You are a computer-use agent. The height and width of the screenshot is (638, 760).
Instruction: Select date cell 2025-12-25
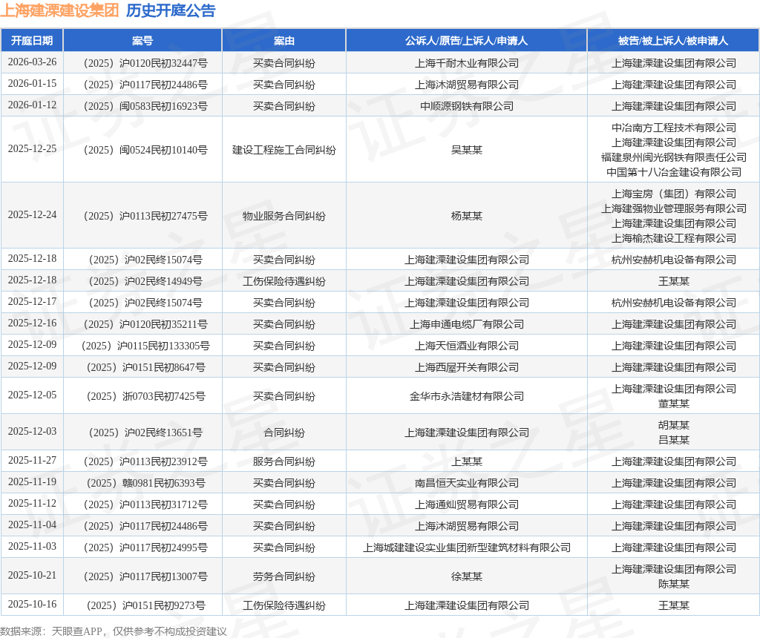point(32,149)
